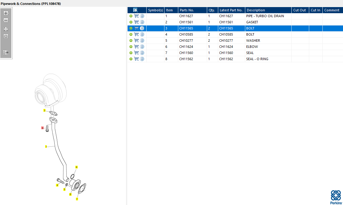This screenshot has height=205, width=343.
Task: Show info for WASHER CH10277
Action: coord(142,41)
